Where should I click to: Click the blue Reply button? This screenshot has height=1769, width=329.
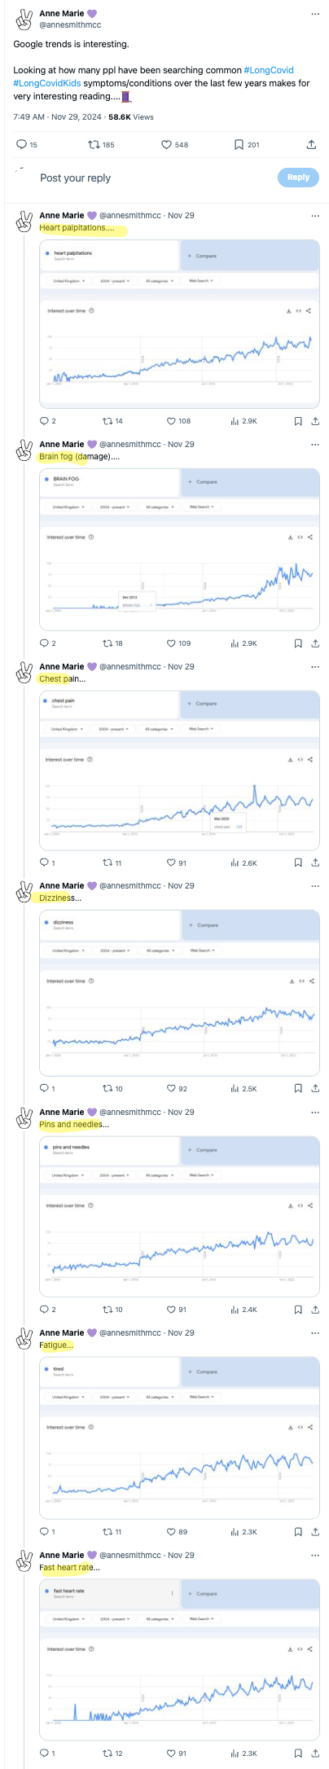click(298, 178)
